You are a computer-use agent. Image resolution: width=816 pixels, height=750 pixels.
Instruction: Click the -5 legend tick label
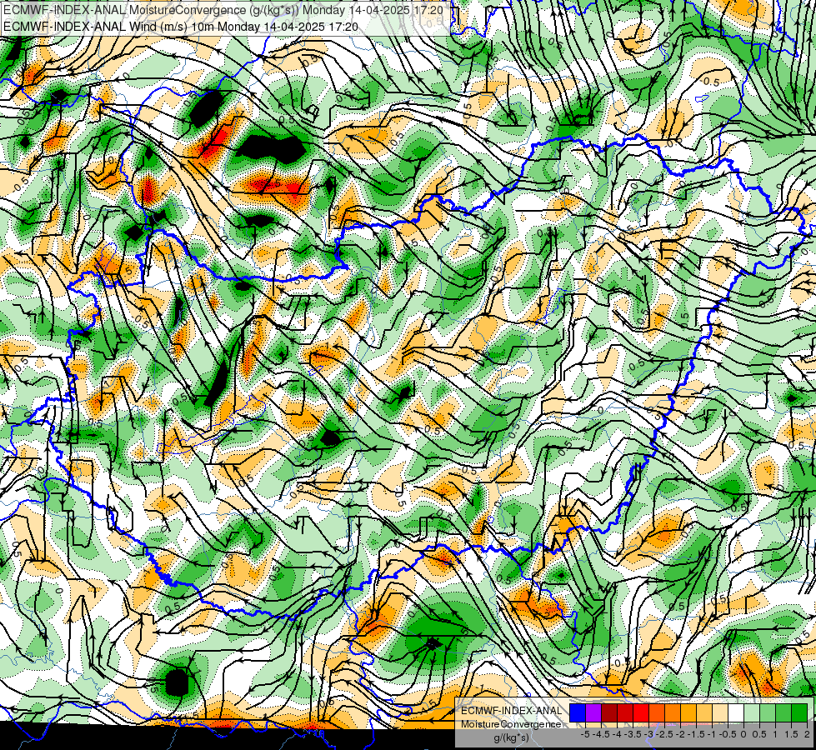[x=585, y=734]
